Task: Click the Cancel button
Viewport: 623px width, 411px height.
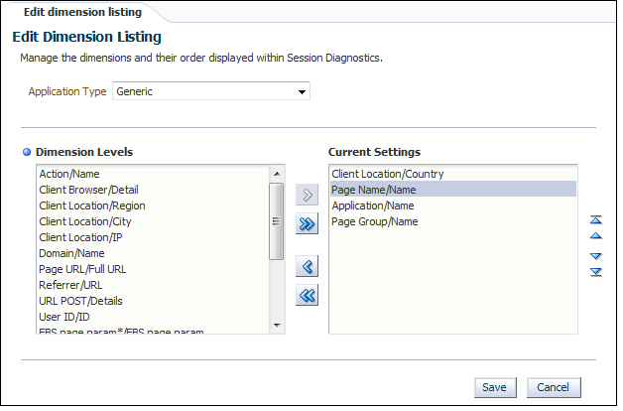Action: pyautogui.click(x=554, y=387)
